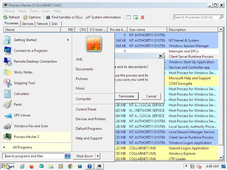Click the process list scroll down arrow

tap(221, 158)
